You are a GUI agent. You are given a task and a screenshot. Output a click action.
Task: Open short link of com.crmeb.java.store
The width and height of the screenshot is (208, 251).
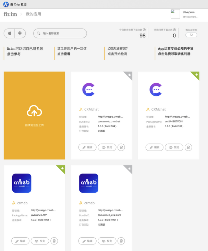[x=110, y=210]
